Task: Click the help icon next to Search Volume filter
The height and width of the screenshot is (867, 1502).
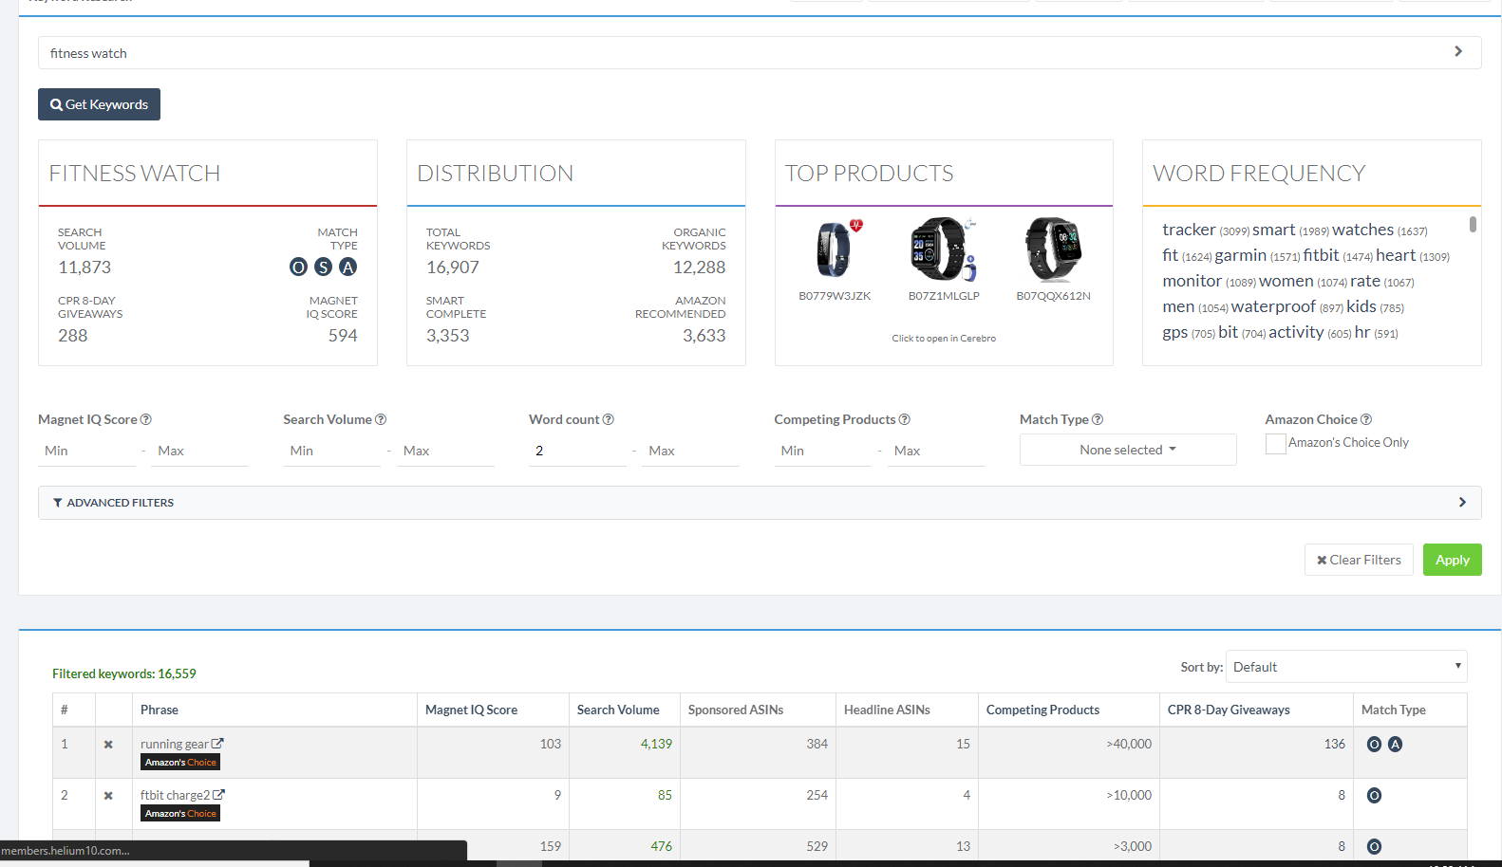Action: [381, 419]
